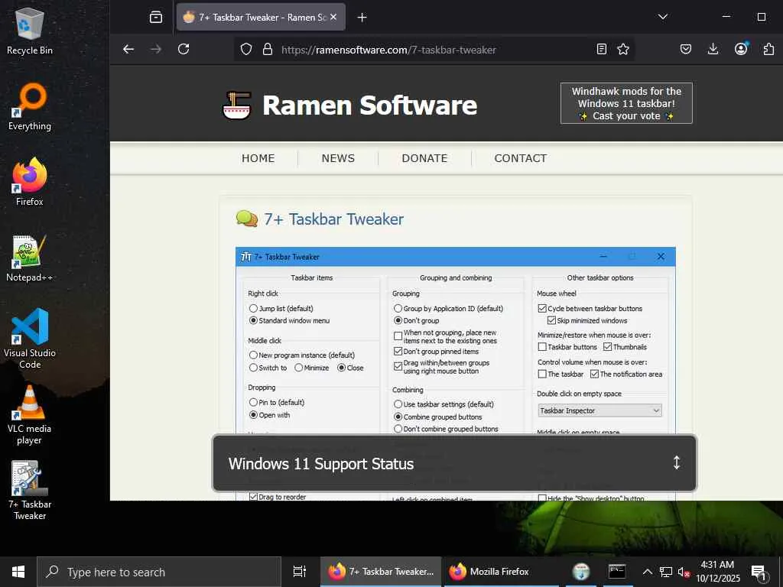Image resolution: width=783 pixels, height=587 pixels.
Task: Toggle Skip minimized windows checkbox
Action: tap(551, 320)
